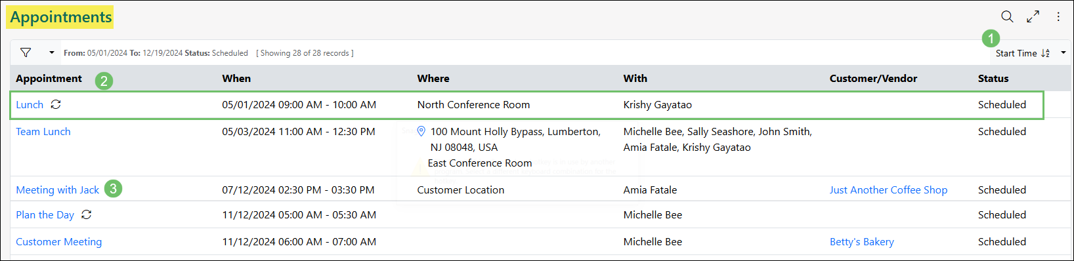Click Scheduled status in Plan the Day row

click(1002, 215)
